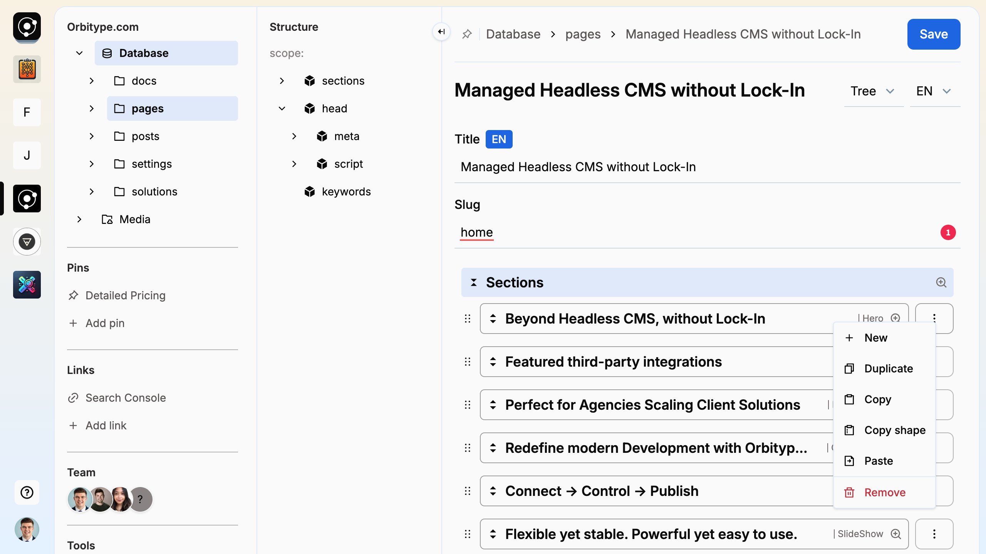Toggle expand on Connect Control Publish row

click(x=493, y=491)
